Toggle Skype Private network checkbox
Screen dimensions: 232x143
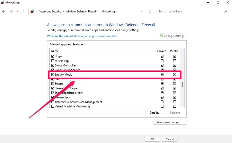tap(162, 56)
